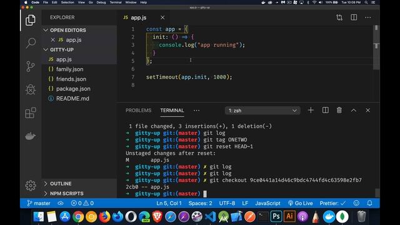Screen dimensions: 400x225
Task: Click the synchronize changes cloud icon
Action: point(61,203)
